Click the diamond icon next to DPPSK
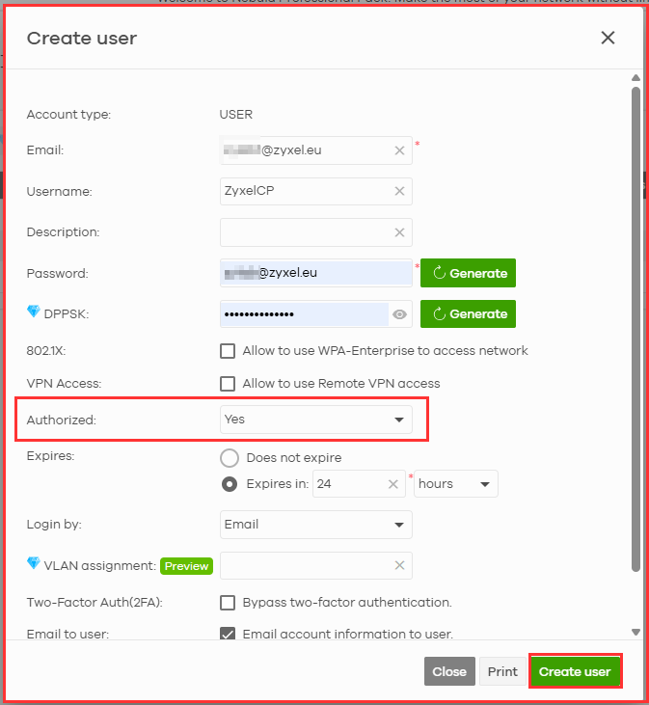The height and width of the screenshot is (705, 649). pos(34,312)
